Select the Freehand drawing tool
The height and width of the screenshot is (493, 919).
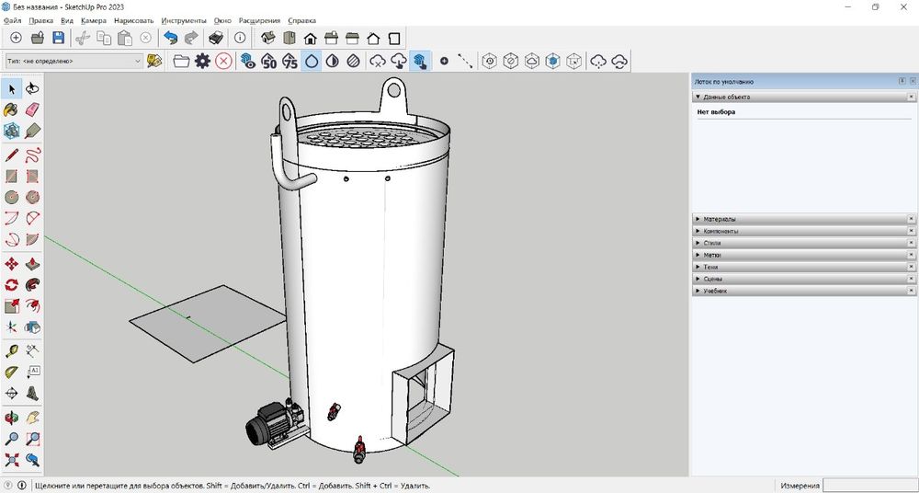33,155
